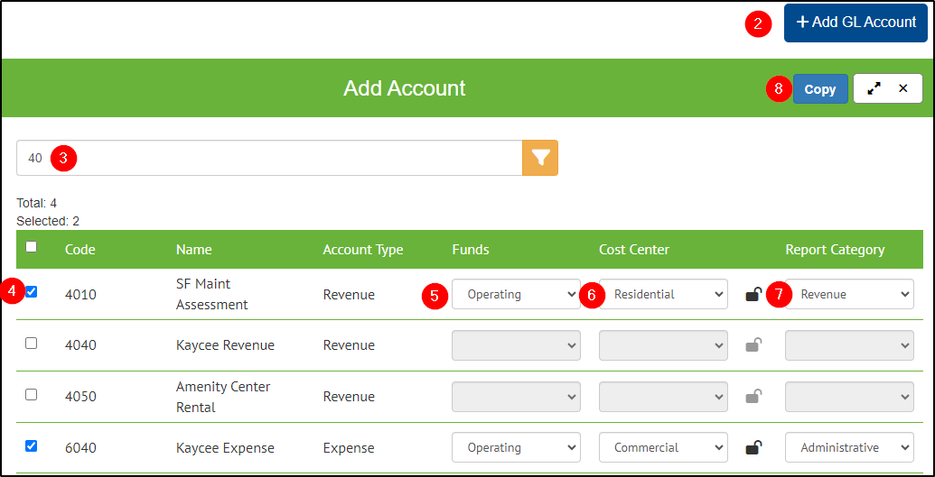935x477 pixels.
Task: Select the code 6040 cell
Action: pos(79,448)
